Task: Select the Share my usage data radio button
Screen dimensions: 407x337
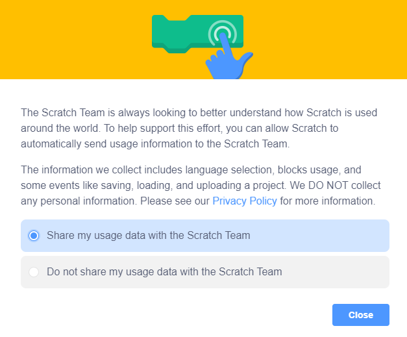Action: [x=34, y=235]
